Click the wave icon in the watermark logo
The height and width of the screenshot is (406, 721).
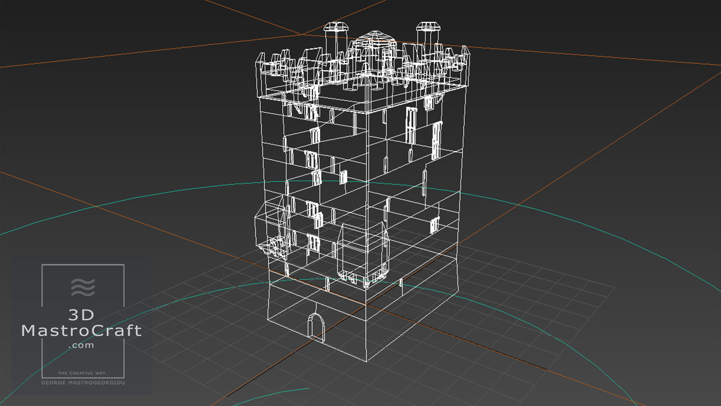(x=83, y=287)
